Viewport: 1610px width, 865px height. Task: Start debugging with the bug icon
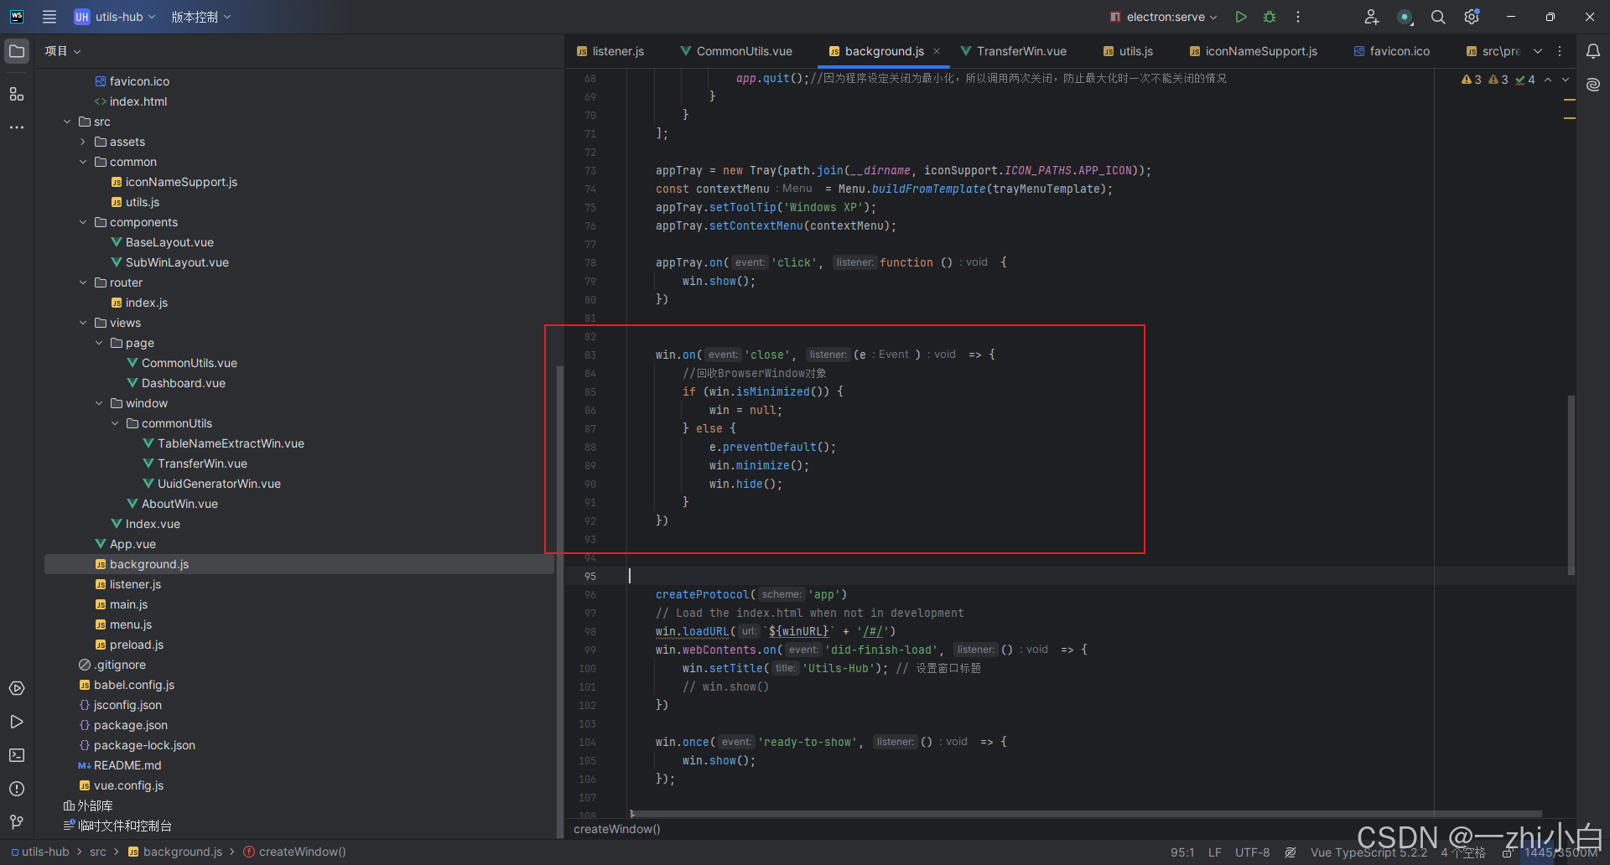tap(1270, 17)
